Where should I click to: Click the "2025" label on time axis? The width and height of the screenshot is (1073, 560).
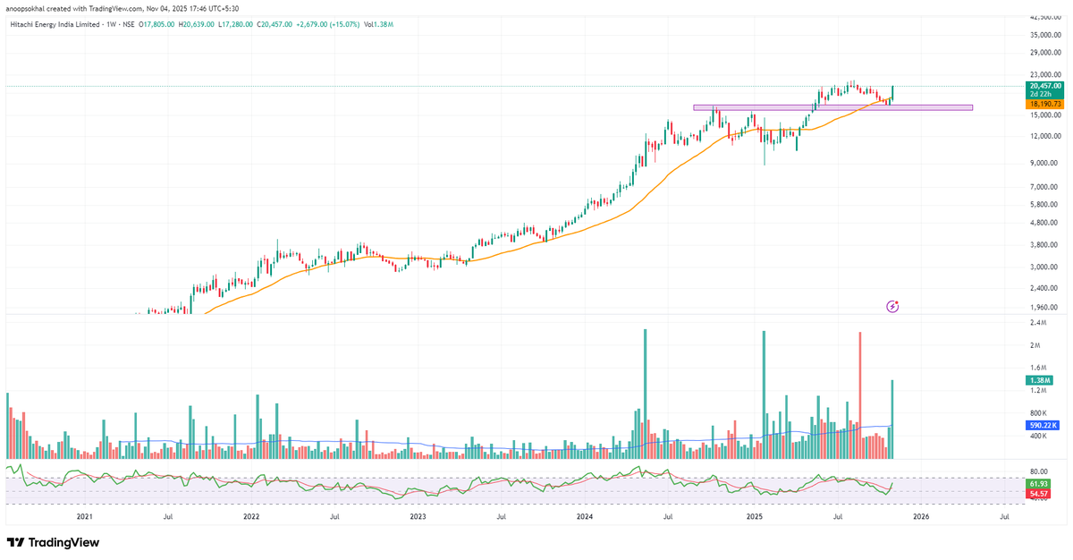pos(754,516)
